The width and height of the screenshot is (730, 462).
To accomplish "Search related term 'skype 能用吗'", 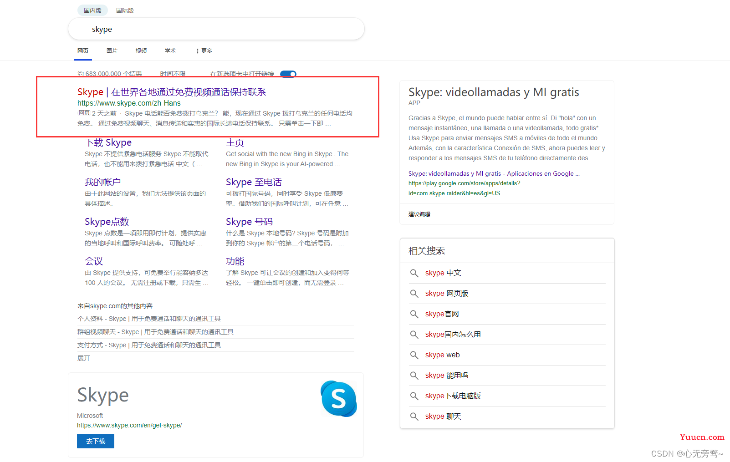I will point(447,376).
